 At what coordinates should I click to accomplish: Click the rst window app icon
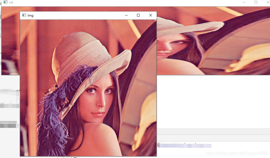tap(6, 2)
